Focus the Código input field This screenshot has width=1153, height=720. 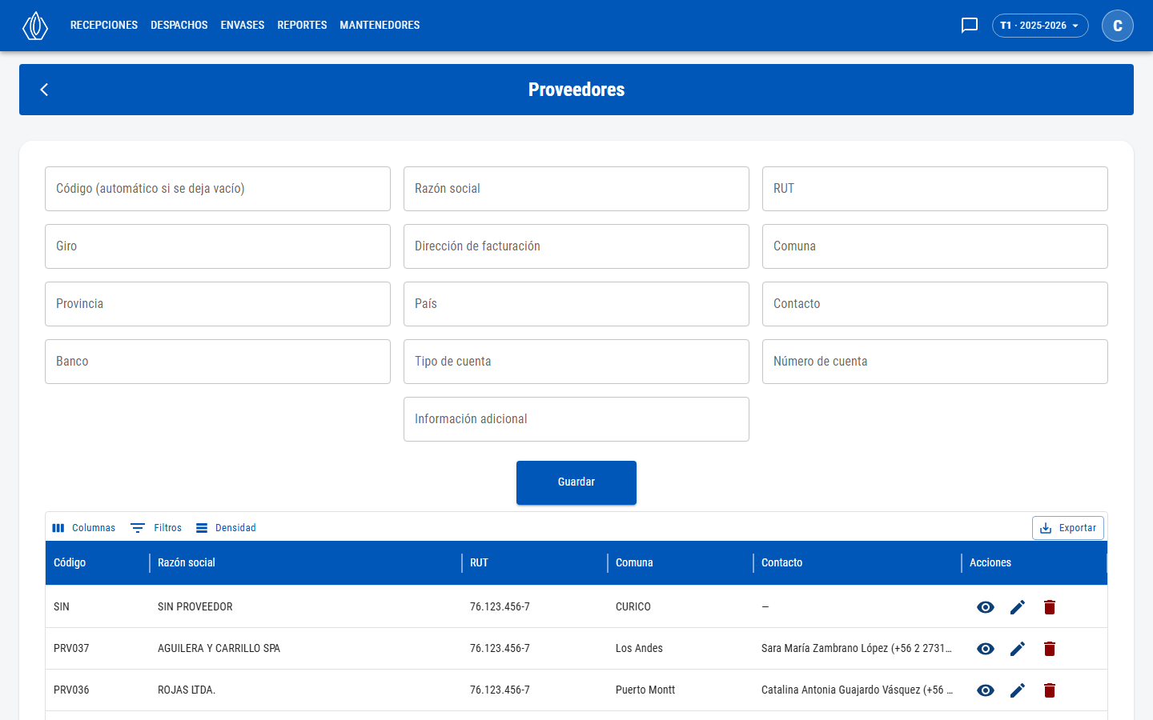tap(218, 189)
